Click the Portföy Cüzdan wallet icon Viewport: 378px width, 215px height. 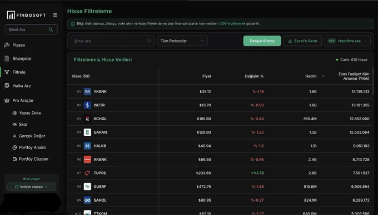click(14, 159)
